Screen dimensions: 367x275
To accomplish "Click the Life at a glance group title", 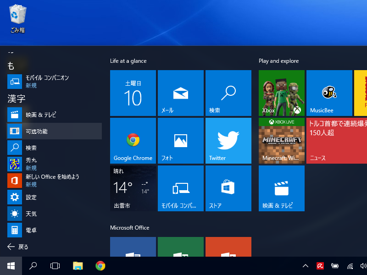I will [x=128, y=61].
